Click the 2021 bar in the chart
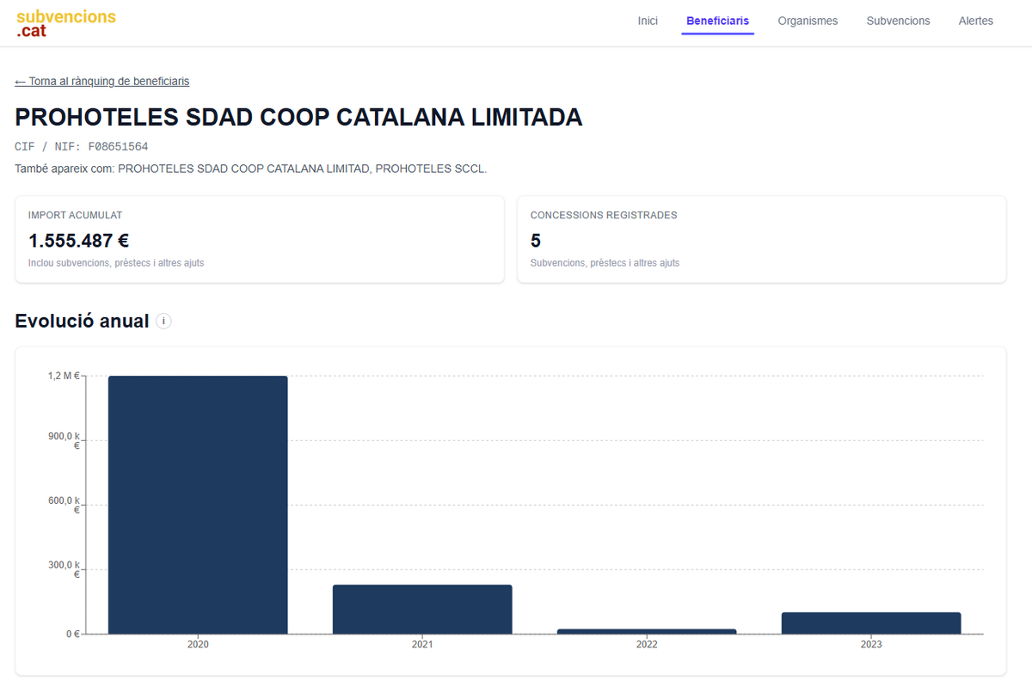This screenshot has width=1032, height=693. click(x=422, y=610)
